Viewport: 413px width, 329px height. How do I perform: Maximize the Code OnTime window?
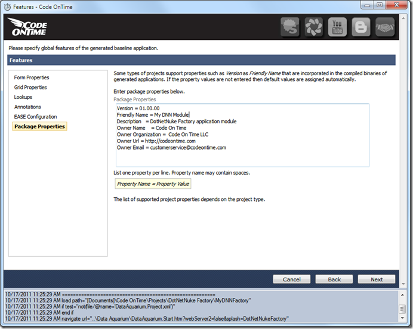coord(380,5)
